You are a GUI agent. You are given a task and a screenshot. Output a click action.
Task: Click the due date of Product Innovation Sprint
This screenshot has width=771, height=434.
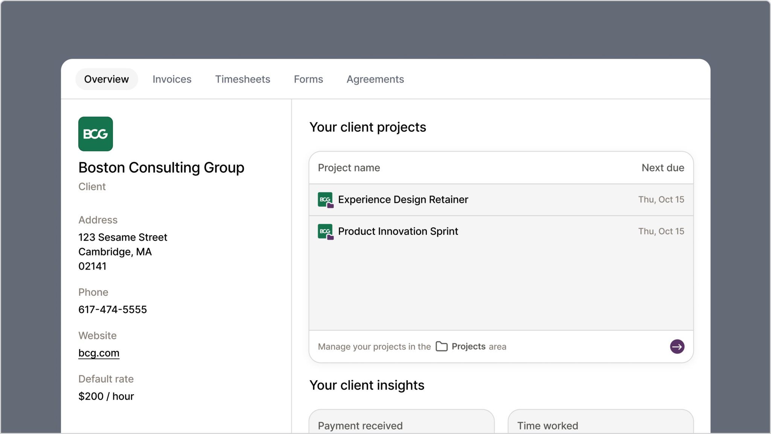[x=661, y=231]
